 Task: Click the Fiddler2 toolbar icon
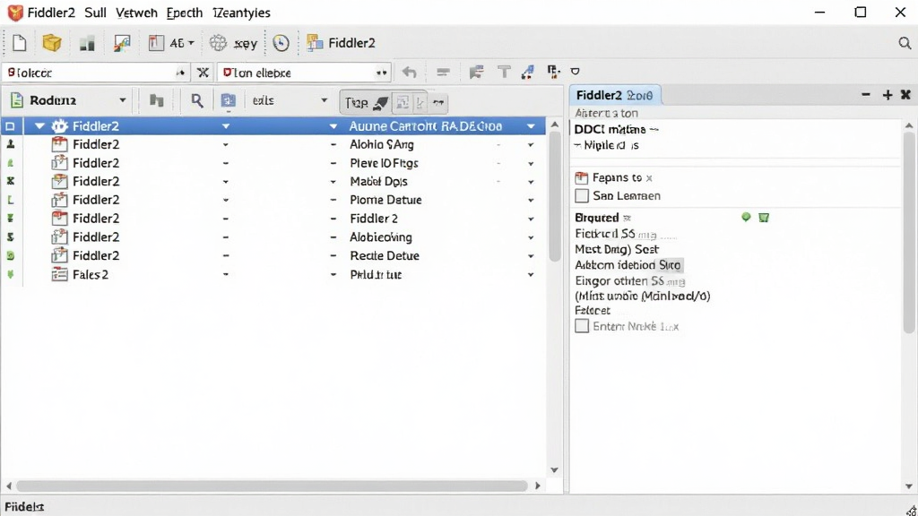pyautogui.click(x=315, y=43)
